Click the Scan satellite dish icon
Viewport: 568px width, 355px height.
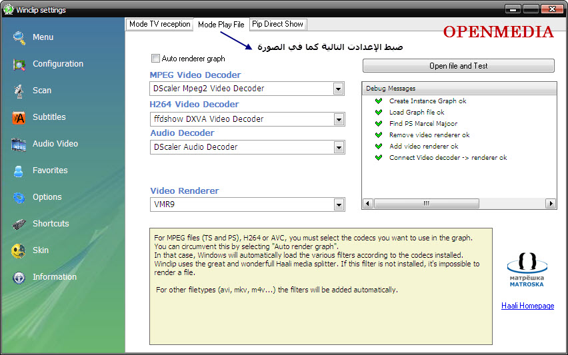click(19, 91)
